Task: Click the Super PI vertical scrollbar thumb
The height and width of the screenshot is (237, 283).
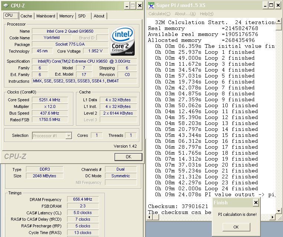Action: 279,27
